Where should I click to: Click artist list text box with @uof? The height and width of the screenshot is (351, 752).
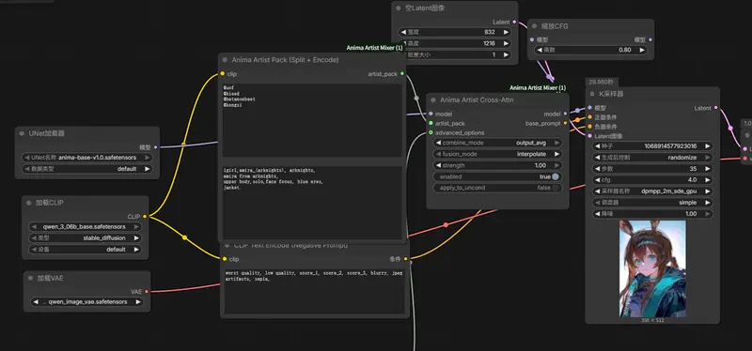pos(312,120)
